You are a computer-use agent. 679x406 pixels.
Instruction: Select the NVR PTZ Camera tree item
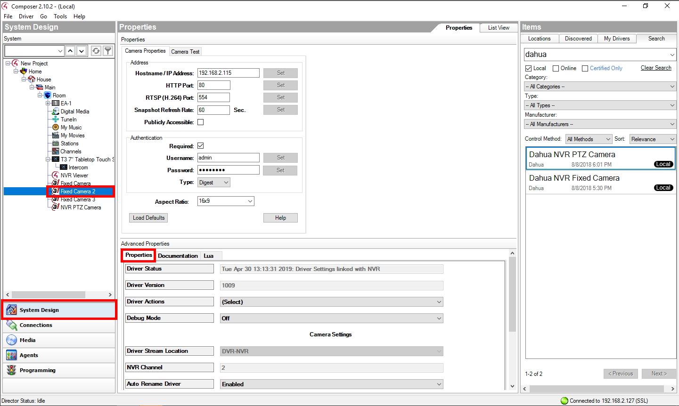pyautogui.click(x=81, y=207)
